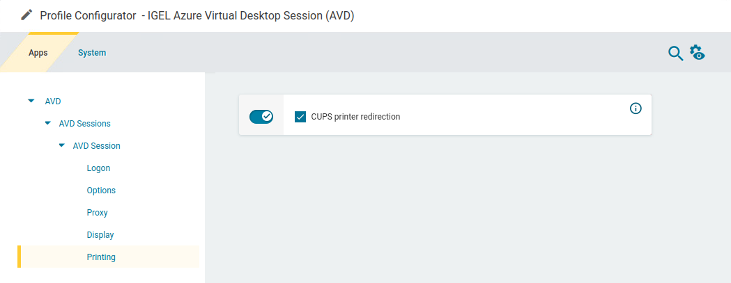The width and height of the screenshot is (731, 283).
Task: Click the CUPS printer redirection label text
Action: pos(355,117)
